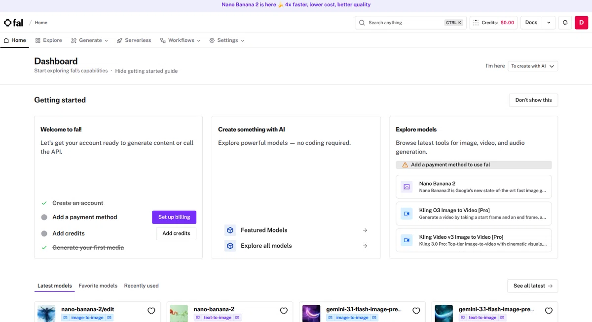Click the Workflows nodes icon
Image resolution: width=592 pixels, height=322 pixels.
[x=163, y=40]
